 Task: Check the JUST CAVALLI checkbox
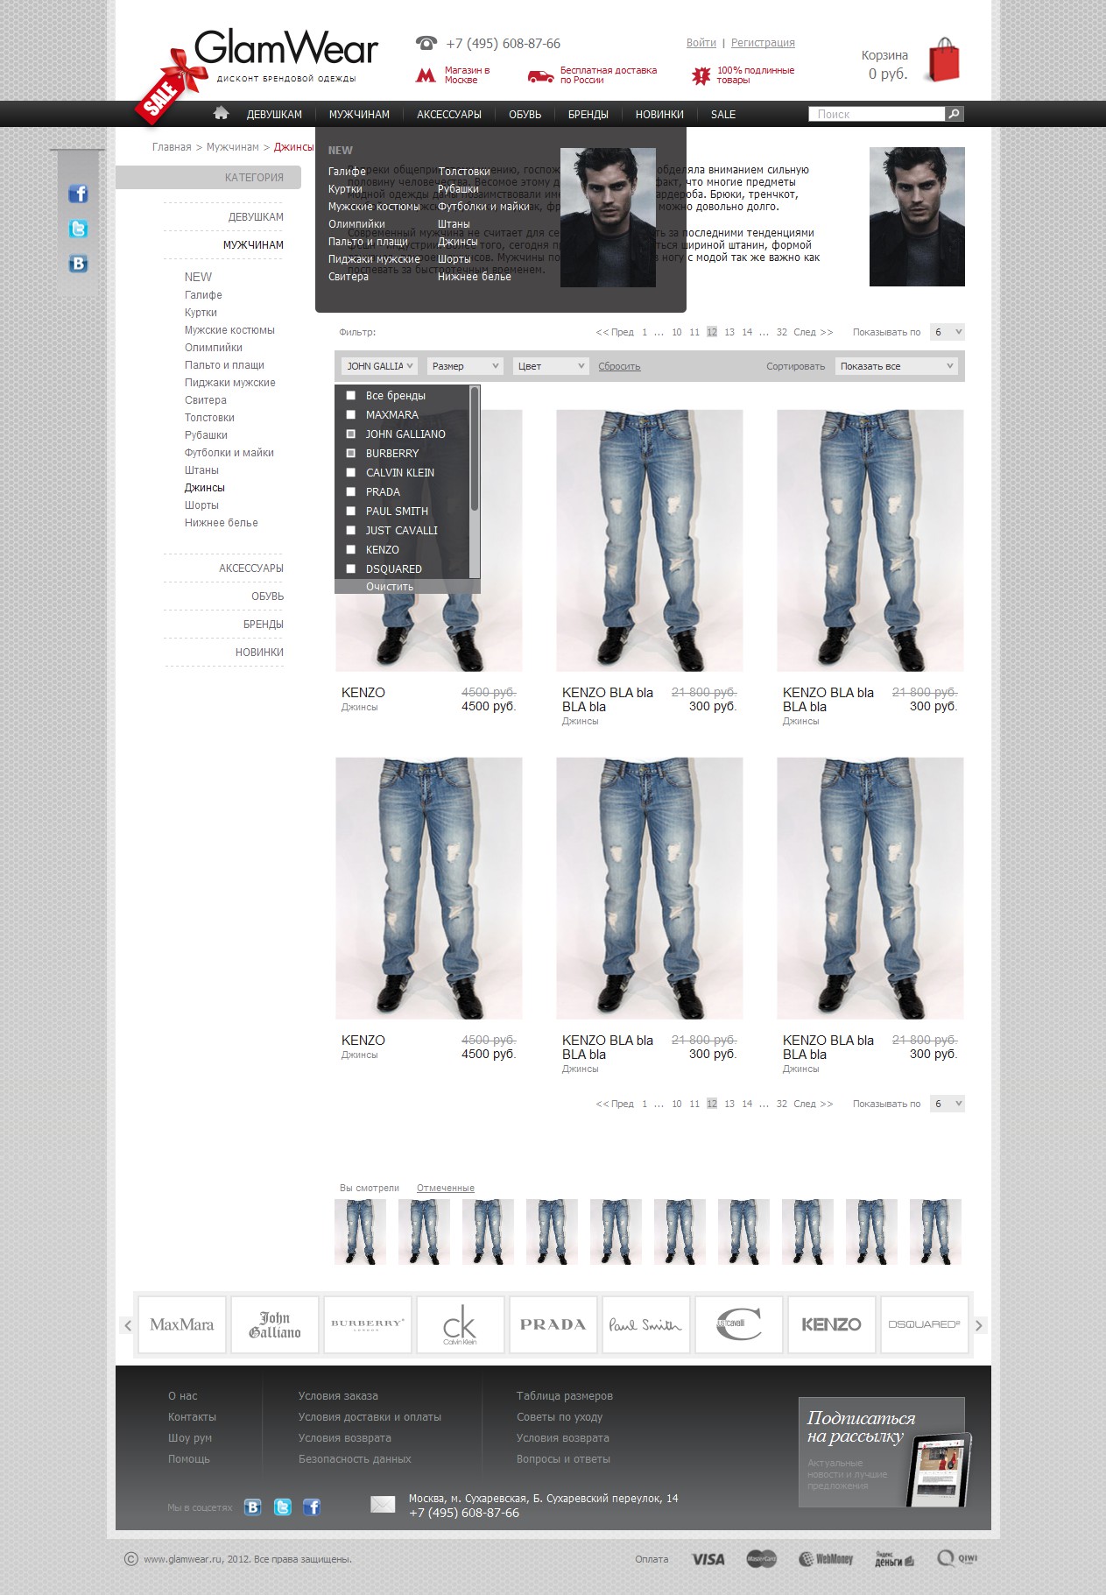(351, 531)
